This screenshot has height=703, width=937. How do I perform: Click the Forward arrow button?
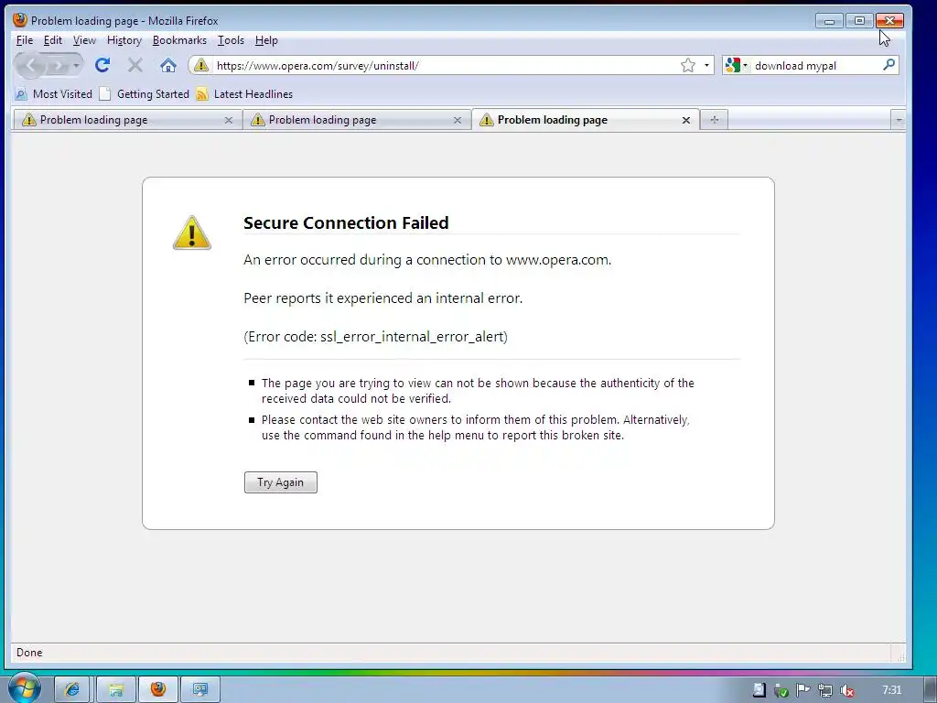pos(58,65)
